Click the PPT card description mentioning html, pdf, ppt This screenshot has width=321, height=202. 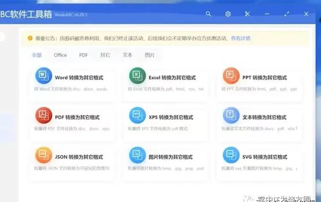tap(259, 89)
